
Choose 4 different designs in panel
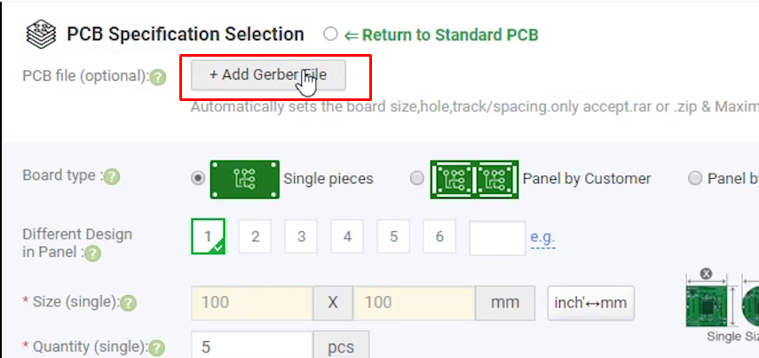347,237
